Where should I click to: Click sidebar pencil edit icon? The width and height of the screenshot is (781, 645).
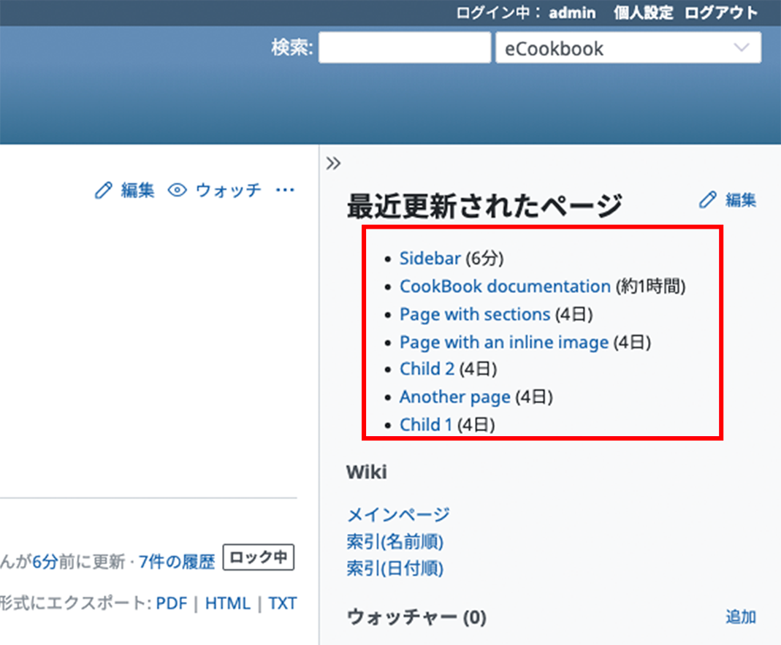(707, 199)
